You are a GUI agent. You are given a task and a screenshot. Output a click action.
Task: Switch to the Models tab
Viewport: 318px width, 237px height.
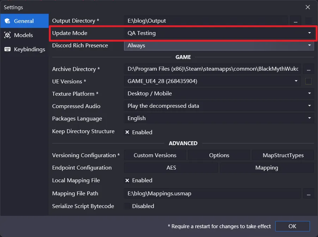click(x=23, y=35)
